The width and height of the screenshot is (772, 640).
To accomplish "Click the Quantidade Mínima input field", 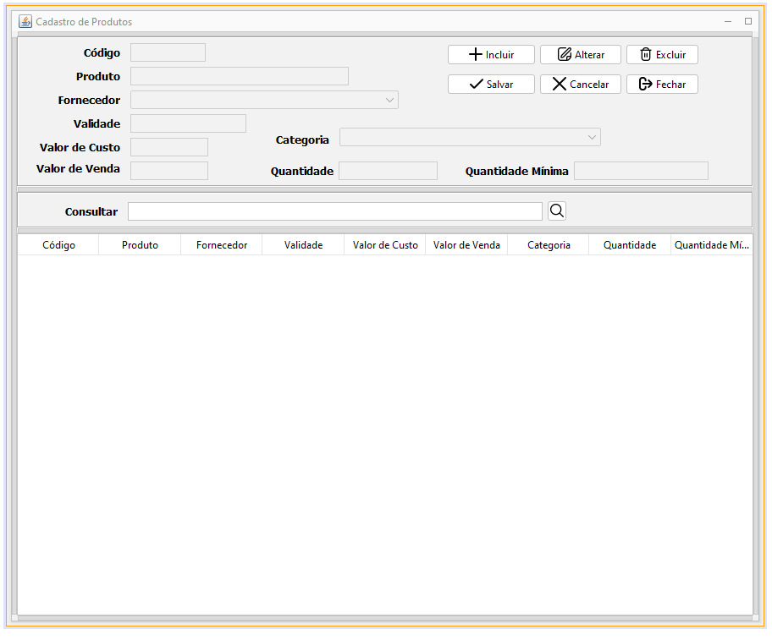I will [x=641, y=170].
